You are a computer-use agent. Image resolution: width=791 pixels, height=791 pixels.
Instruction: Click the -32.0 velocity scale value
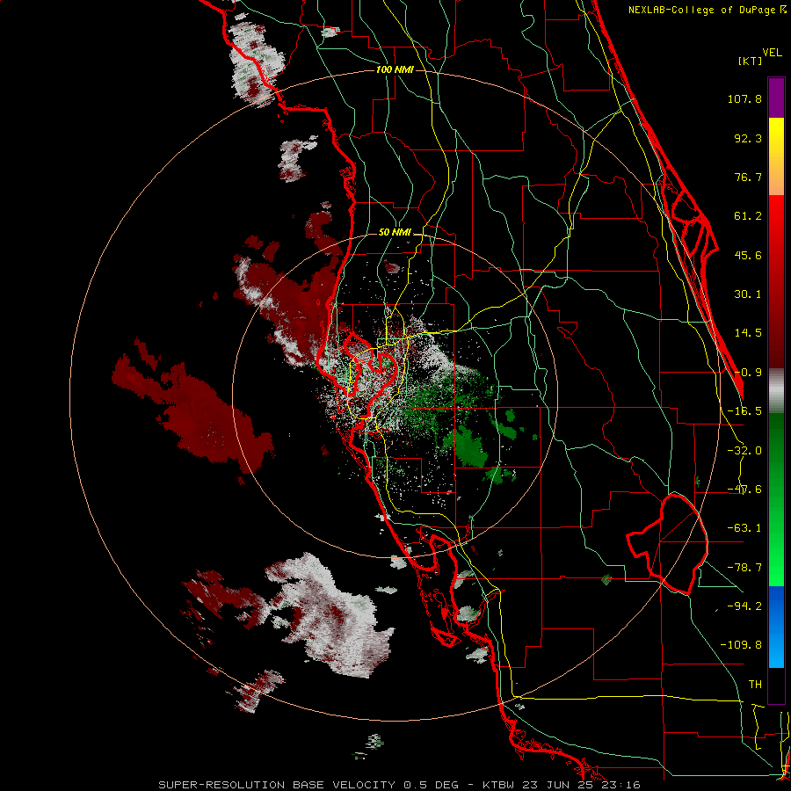744,451
